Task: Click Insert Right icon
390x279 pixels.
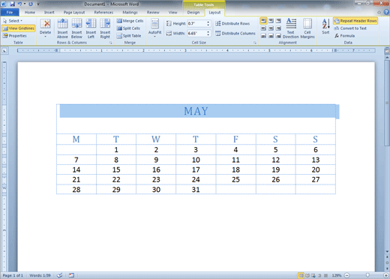Action: tap(105, 28)
